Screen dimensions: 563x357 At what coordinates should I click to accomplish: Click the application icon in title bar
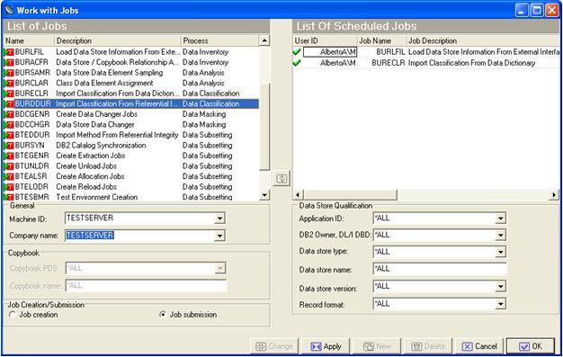click(x=9, y=10)
